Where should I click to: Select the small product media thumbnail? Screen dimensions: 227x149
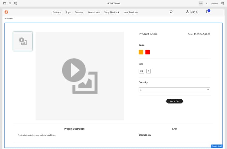[x=23, y=41]
